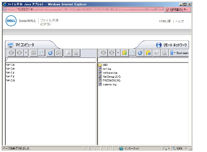Image resolution: width=207 pixels, height=152 pixels.
Task: Refresh the remote network file list
Action: pos(140,53)
